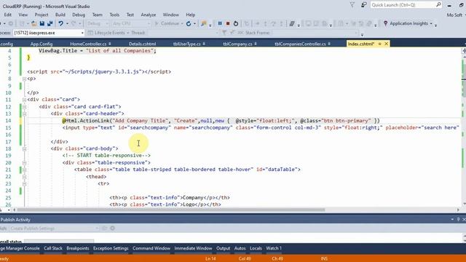Open the Analyze menu

149,15
